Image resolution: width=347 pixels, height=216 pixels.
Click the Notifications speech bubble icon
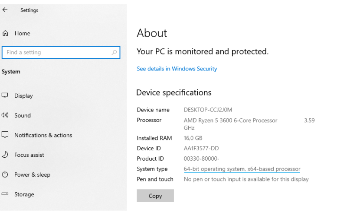5,135
